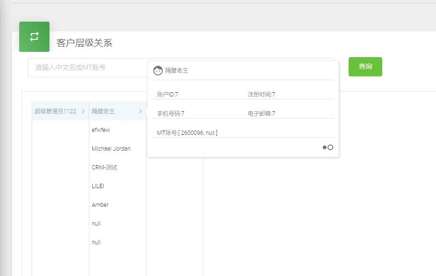436x276 pixels.
Task: Click the 注册时间:7 field in popup
Action: (261, 95)
